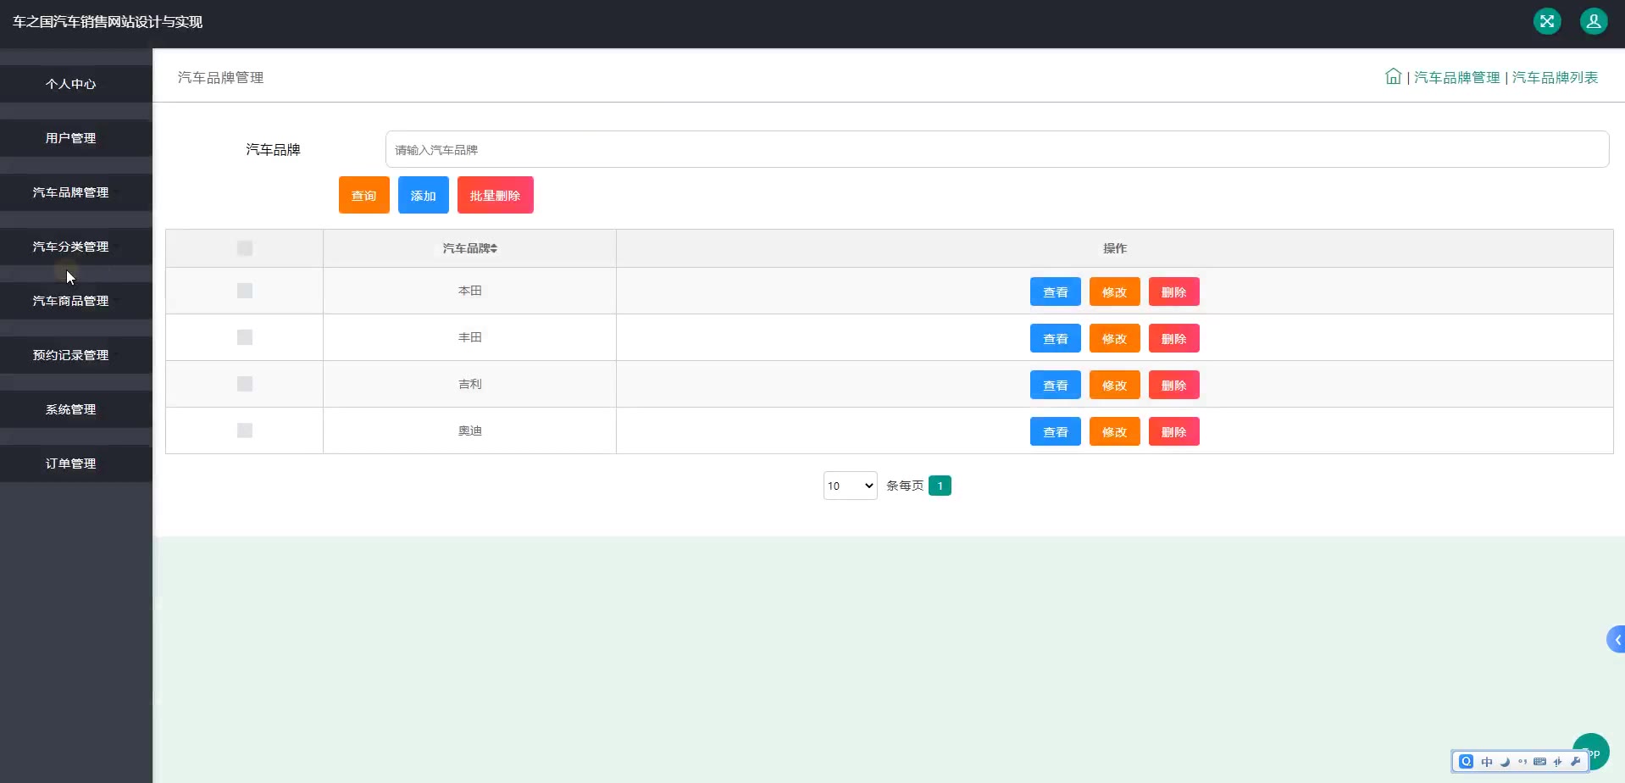Screen dimensions: 1625x783
Task: Open the IME wrench settings icon
Action: pyautogui.click(x=1576, y=762)
